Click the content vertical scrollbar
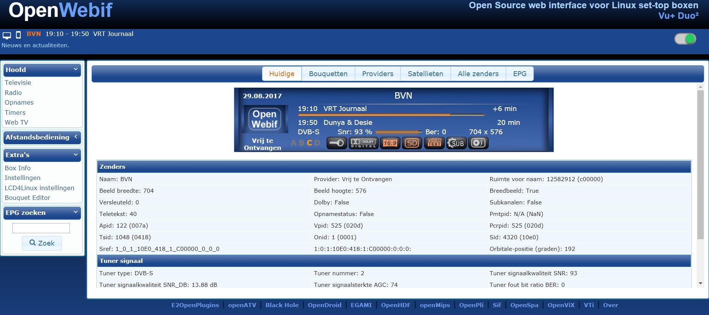 tap(700, 165)
